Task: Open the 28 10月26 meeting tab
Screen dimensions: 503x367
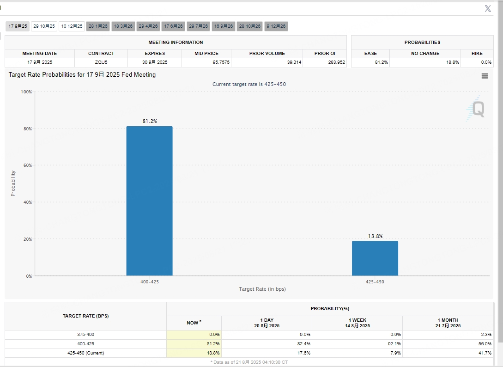Action: tap(250, 26)
